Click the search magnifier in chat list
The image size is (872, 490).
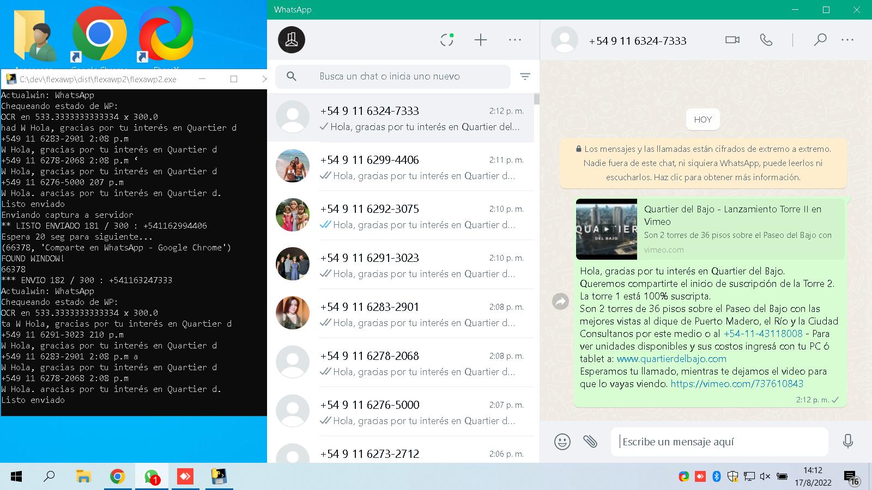[x=292, y=76]
